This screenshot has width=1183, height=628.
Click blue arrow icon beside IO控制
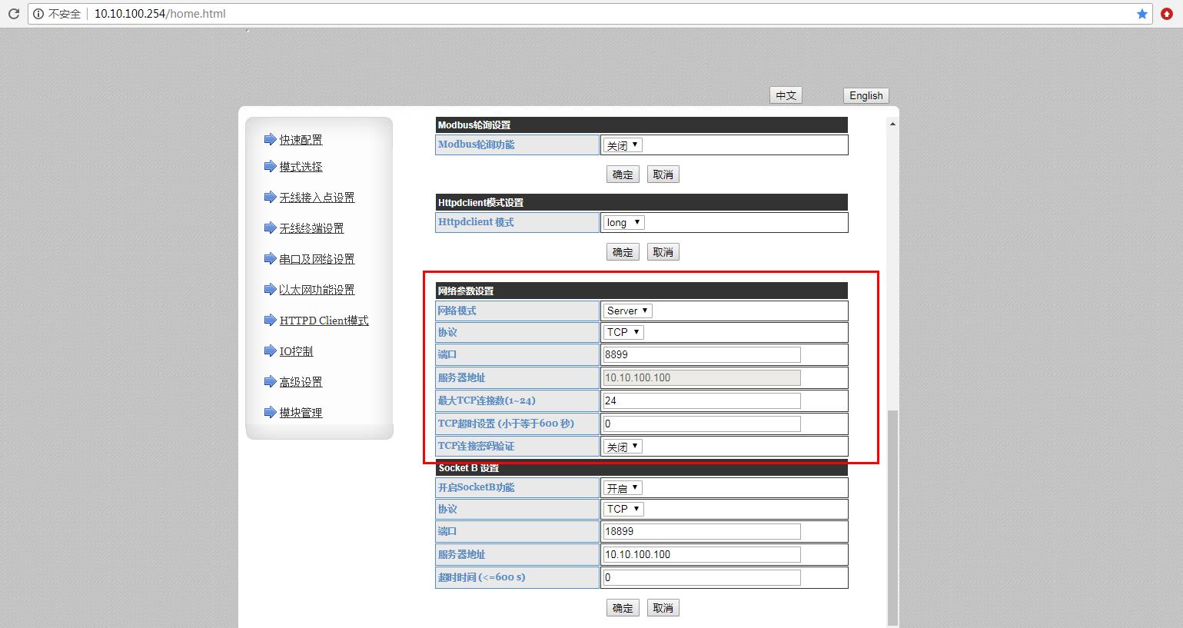[270, 351]
